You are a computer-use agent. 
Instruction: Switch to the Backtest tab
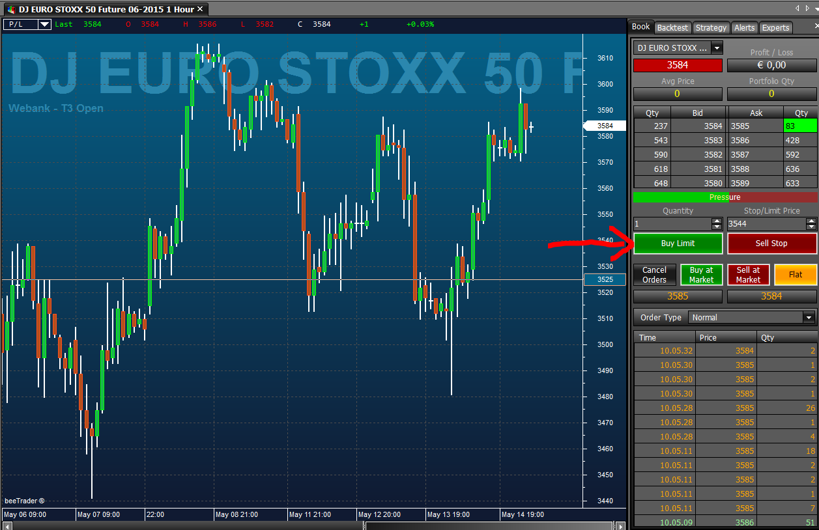pyautogui.click(x=672, y=27)
